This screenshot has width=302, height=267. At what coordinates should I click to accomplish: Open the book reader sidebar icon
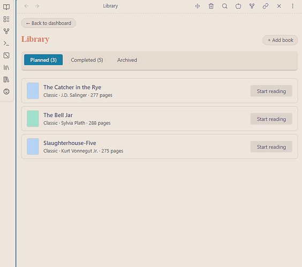6,7
